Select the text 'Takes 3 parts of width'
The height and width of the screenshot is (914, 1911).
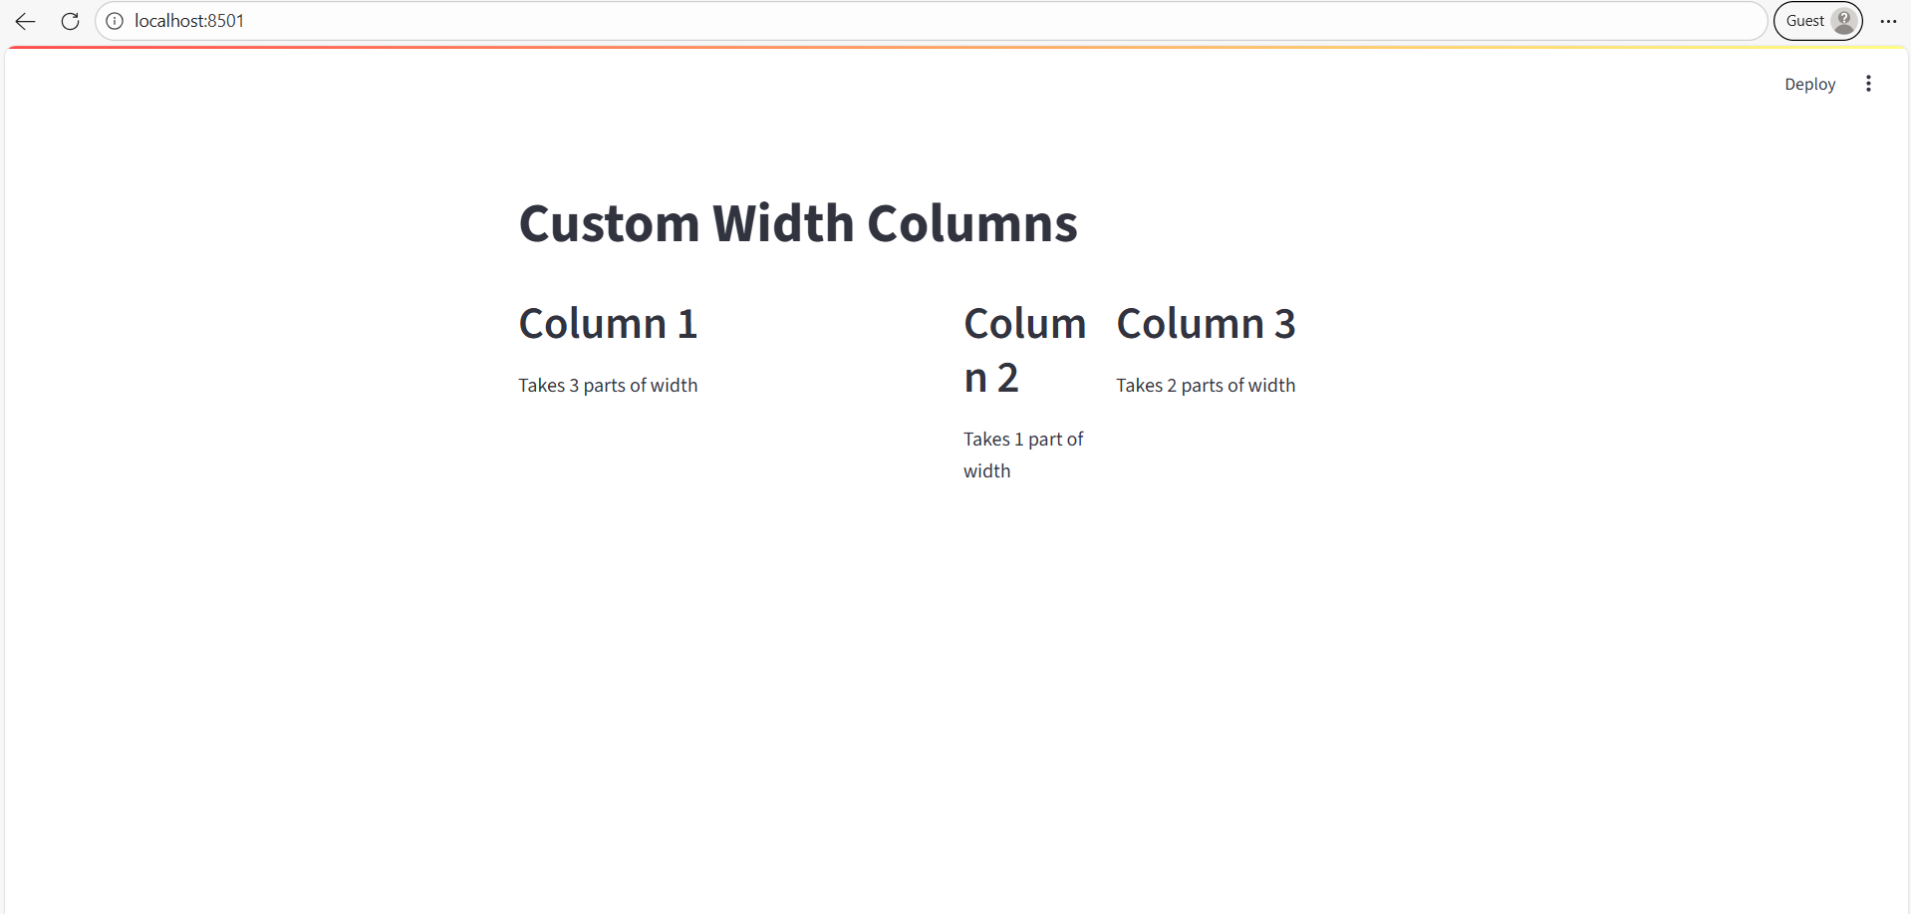607,385
